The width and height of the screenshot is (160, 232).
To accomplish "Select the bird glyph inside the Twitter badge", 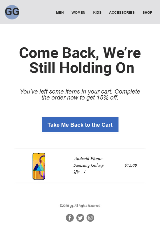I will click(80, 218).
